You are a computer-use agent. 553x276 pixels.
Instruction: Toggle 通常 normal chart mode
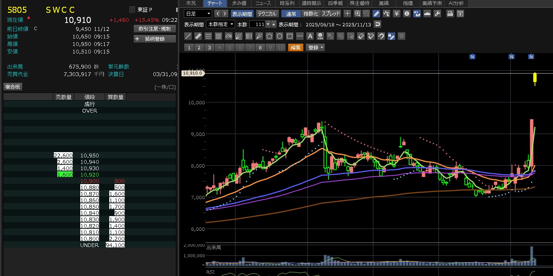291,14
